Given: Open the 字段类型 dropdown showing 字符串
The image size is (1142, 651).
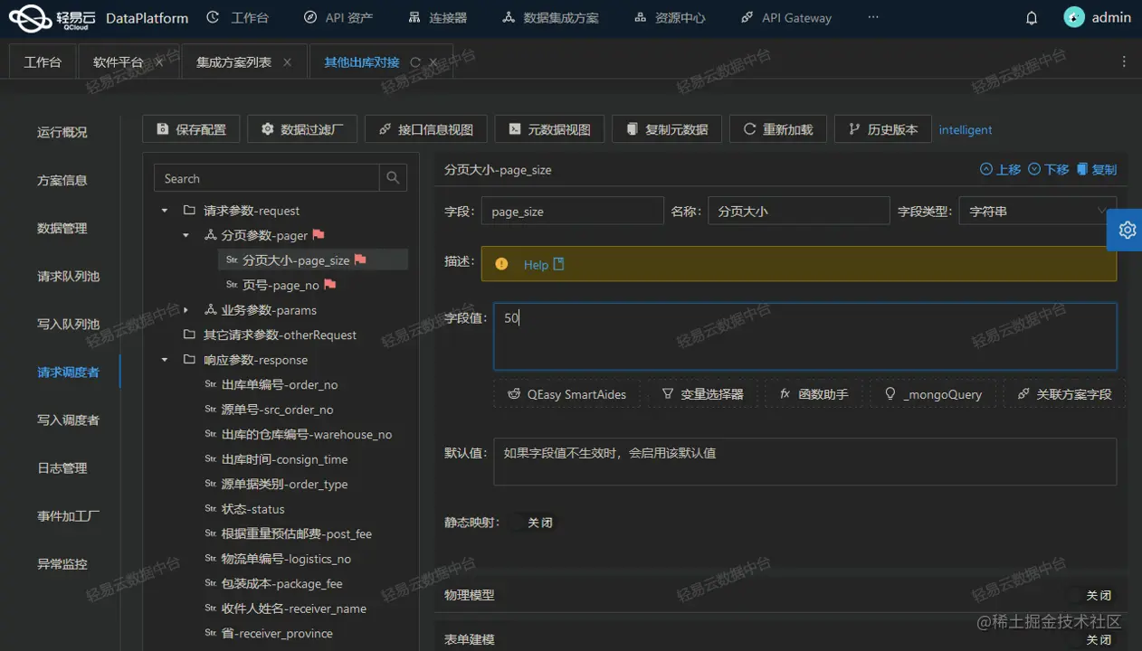Looking at the screenshot, I should click(1037, 211).
